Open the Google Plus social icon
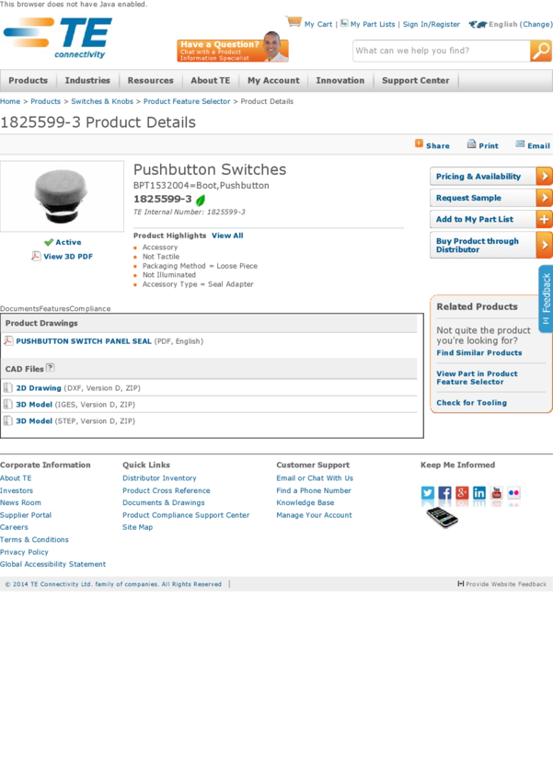The height and width of the screenshot is (782, 553). (462, 493)
